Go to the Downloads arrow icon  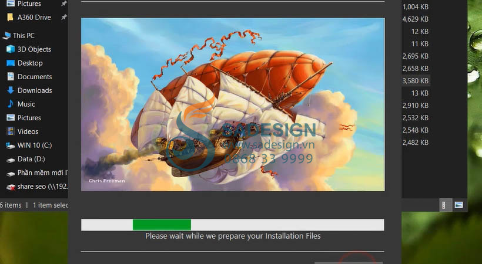click(11, 90)
